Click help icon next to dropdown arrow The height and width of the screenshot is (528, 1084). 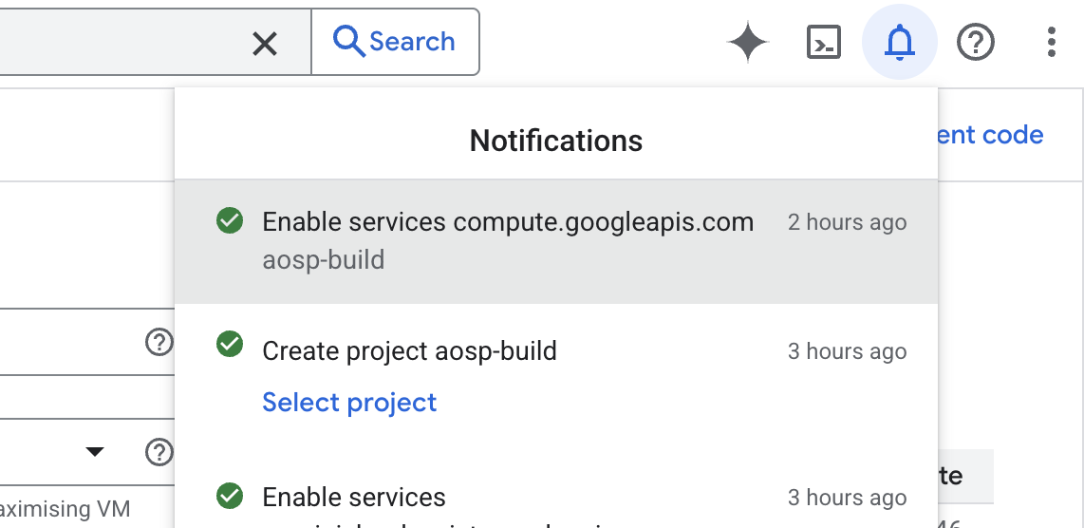point(159,452)
